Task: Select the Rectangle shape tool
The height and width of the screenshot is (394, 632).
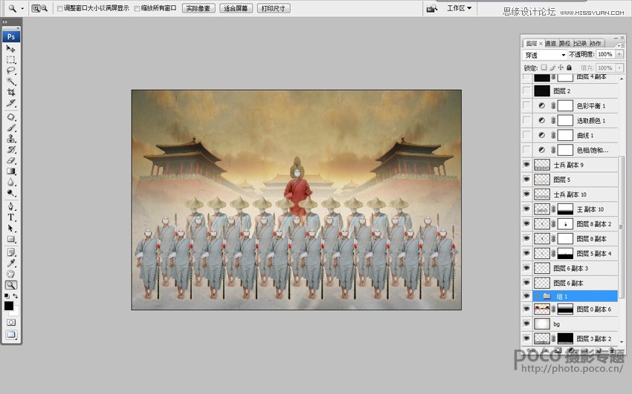Action: pyautogui.click(x=11, y=239)
